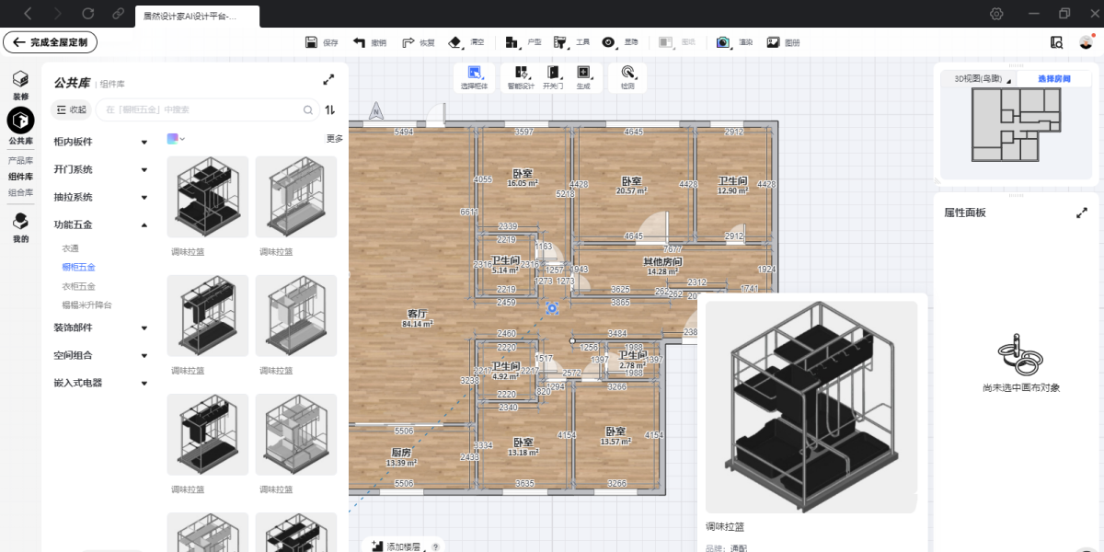Toggle the 开关门 open/close door tool
1104x552 pixels.
(x=553, y=73)
